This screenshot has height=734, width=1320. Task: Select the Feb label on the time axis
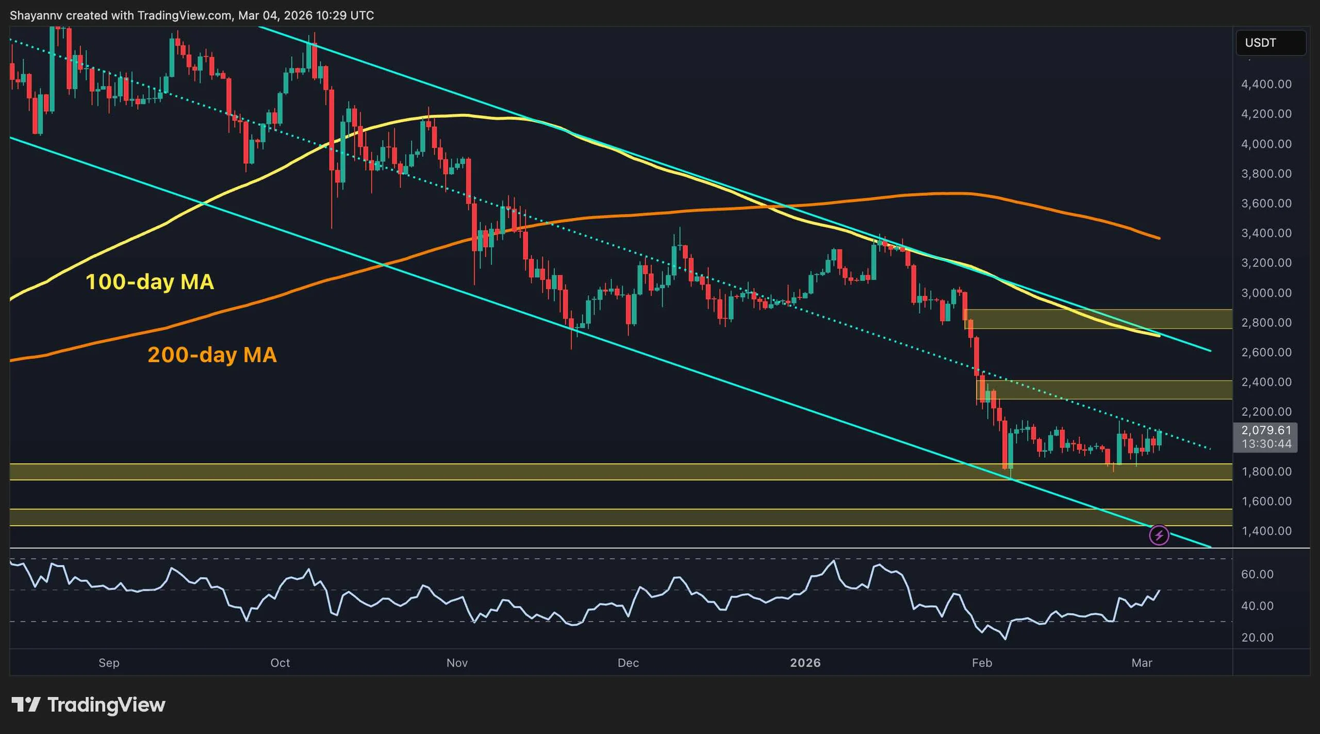[x=982, y=663]
